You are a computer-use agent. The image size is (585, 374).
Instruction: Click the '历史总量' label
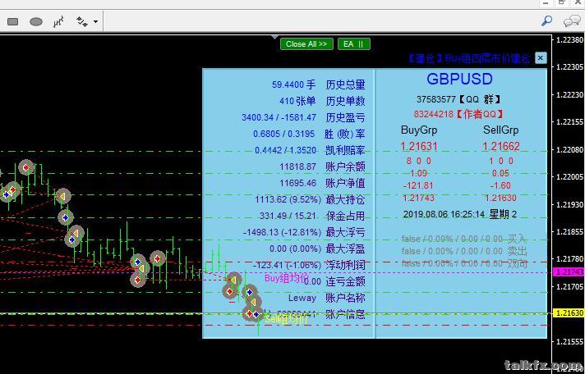point(345,85)
